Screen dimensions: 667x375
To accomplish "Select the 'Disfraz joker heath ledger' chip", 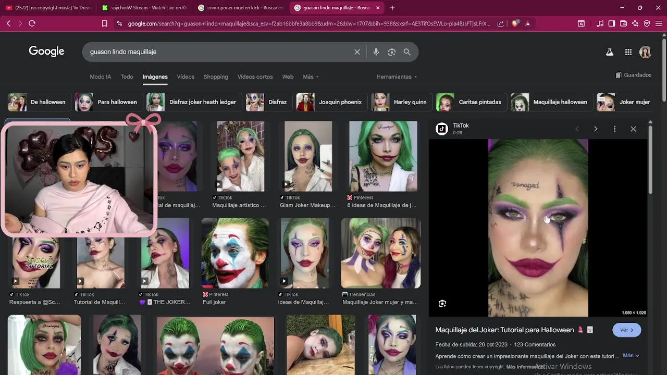I will coord(193,102).
